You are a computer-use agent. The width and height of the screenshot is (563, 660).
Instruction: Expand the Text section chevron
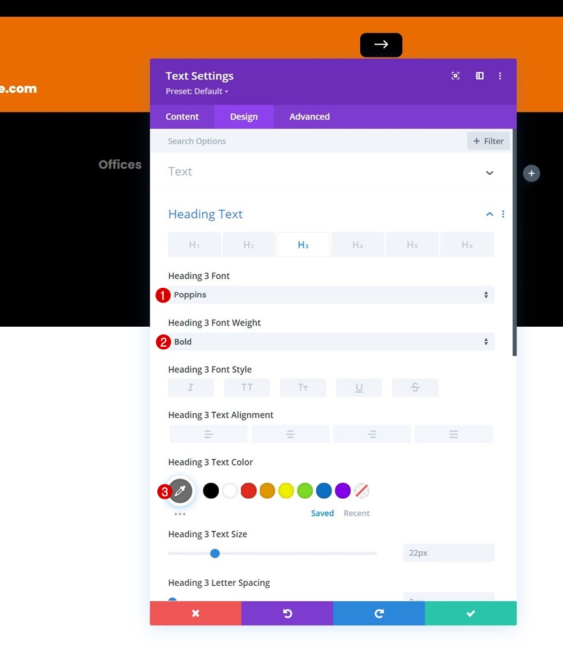489,173
